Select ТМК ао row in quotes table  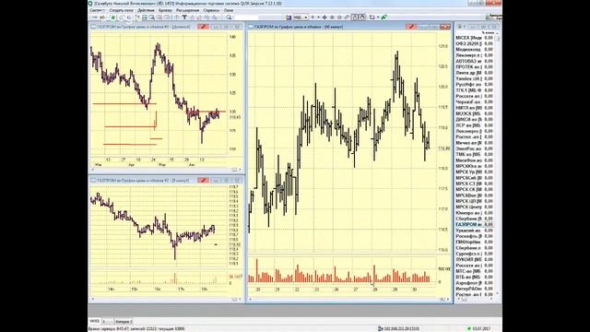475,154
